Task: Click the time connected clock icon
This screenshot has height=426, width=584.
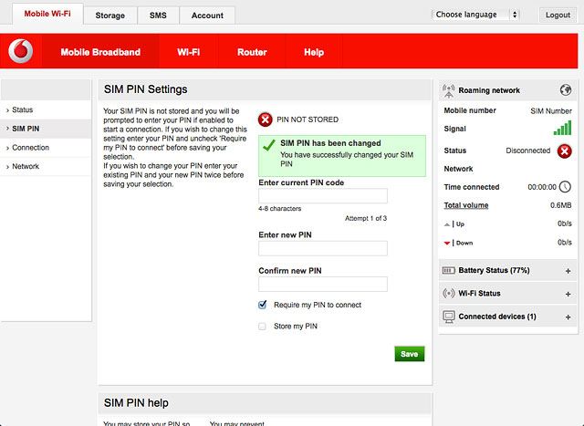Action: pyautogui.click(x=565, y=187)
